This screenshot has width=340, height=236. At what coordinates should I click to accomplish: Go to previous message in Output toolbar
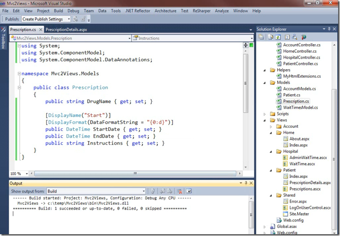pos(162,191)
